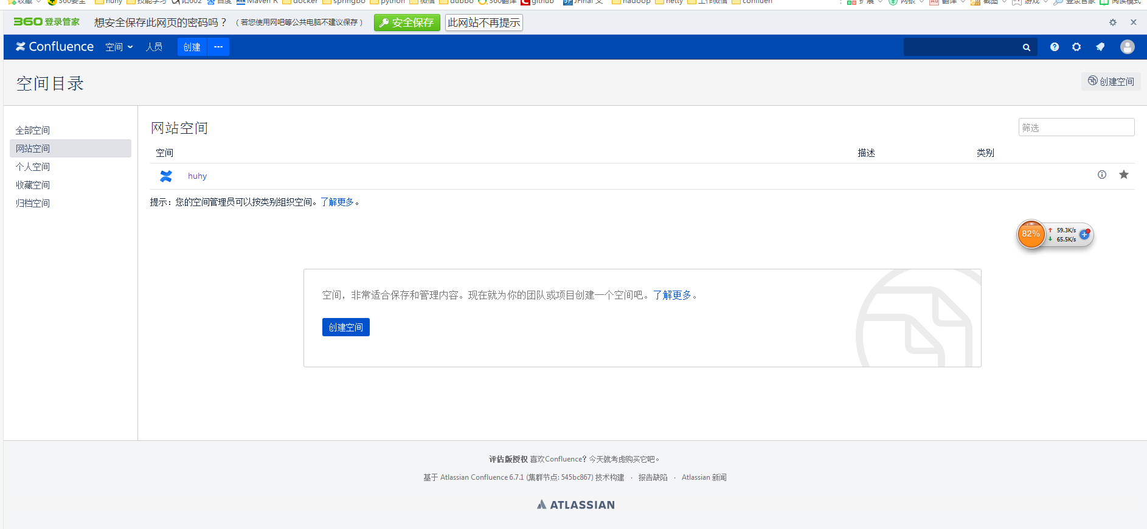Click the blue 创建空间 button in the panel
The width and height of the screenshot is (1147, 529).
tap(346, 327)
